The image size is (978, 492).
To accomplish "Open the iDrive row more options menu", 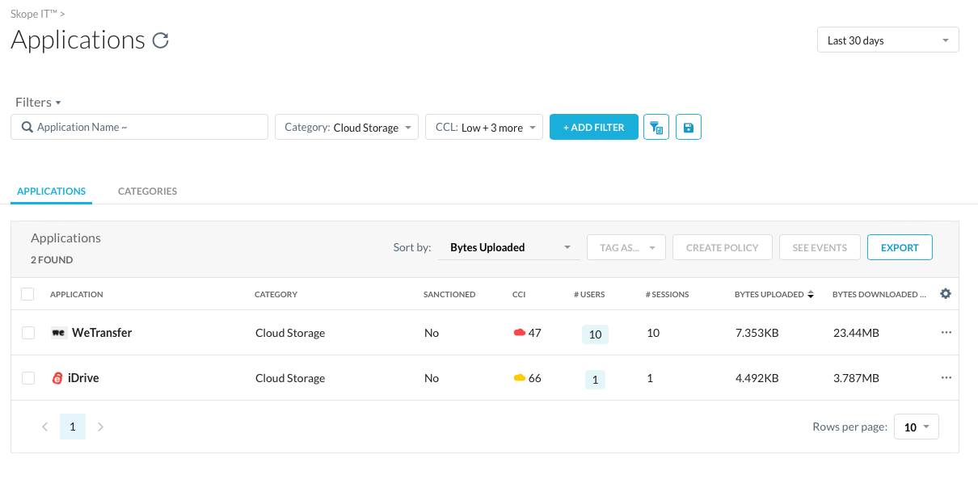I will (946, 378).
